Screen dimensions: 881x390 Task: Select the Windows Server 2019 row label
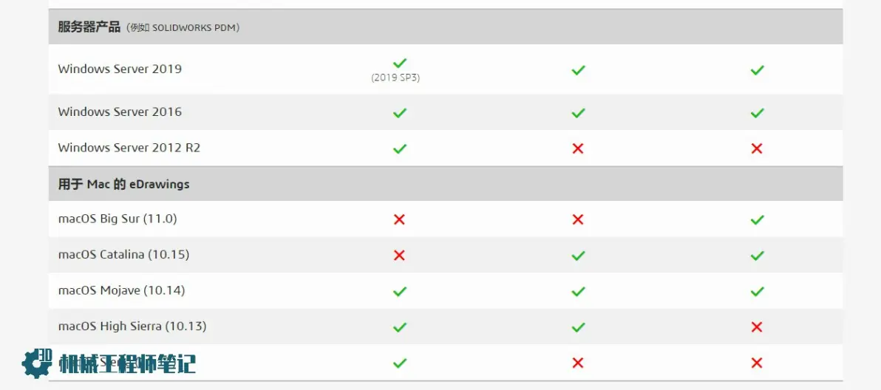[120, 69]
